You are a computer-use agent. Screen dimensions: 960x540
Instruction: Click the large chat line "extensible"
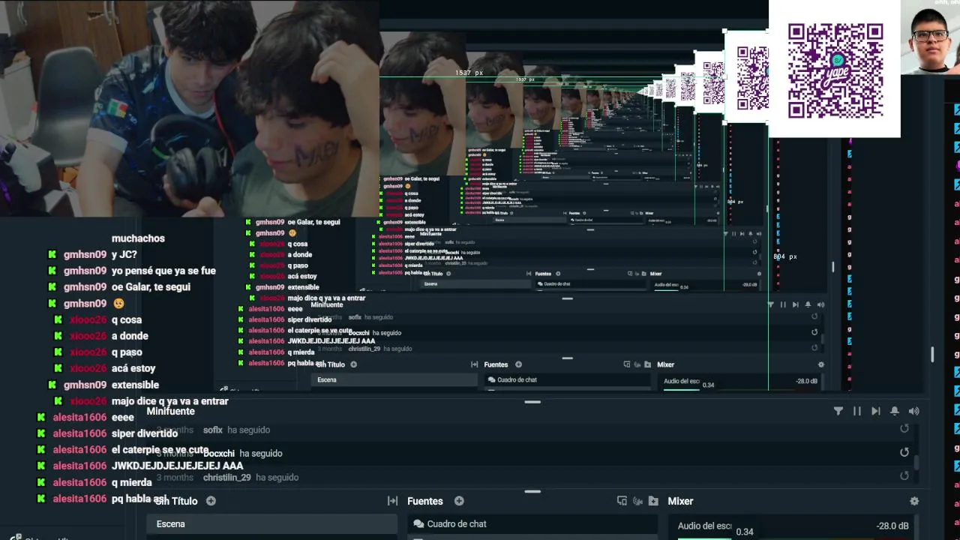pos(135,385)
